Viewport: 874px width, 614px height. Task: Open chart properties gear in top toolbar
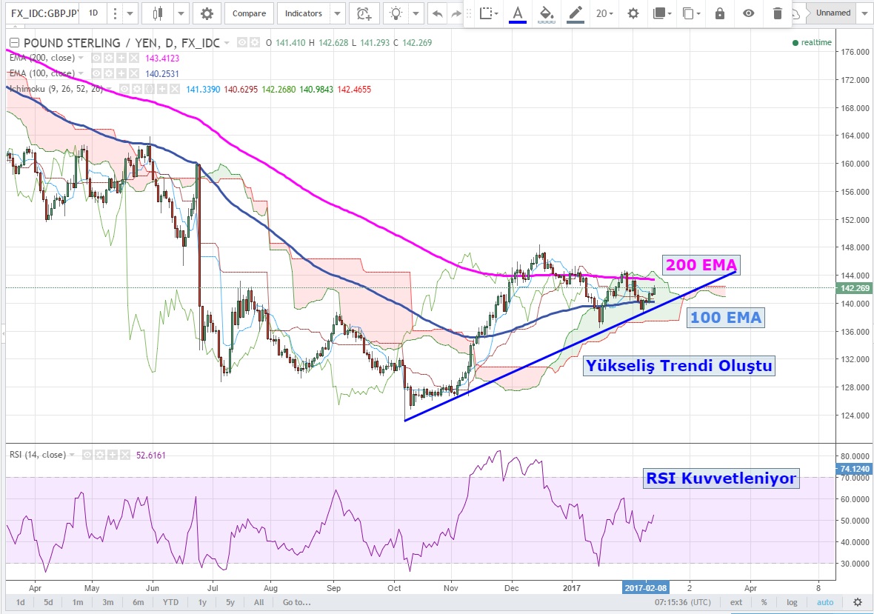tap(207, 13)
